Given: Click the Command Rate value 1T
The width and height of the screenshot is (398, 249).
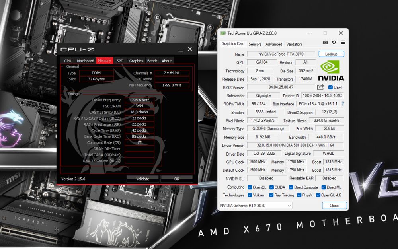Looking at the screenshot, I should pyautogui.click(x=139, y=142).
